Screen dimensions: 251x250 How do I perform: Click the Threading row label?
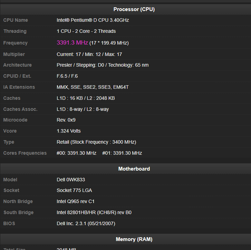[x=15, y=31]
